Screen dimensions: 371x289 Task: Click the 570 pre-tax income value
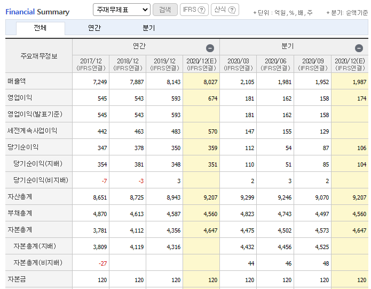[212, 131]
